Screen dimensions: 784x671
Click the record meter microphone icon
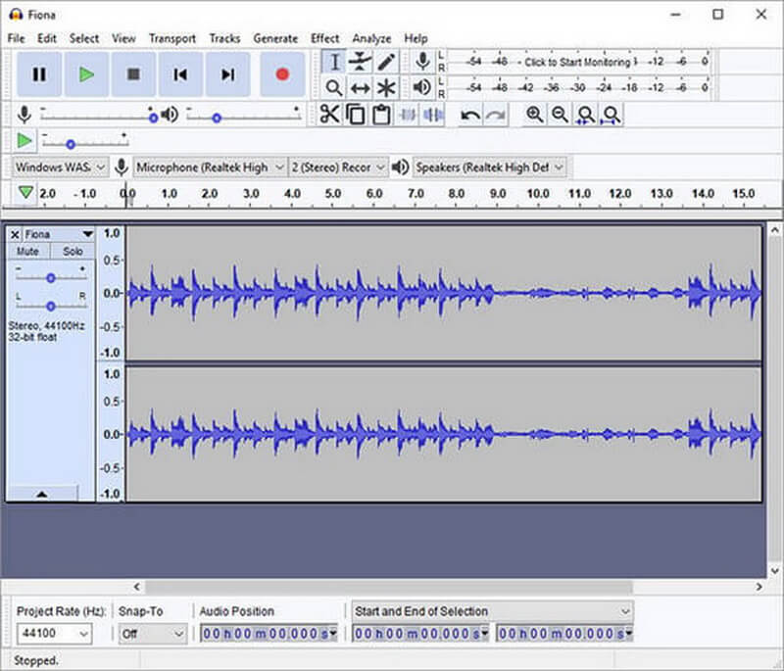pos(423,62)
